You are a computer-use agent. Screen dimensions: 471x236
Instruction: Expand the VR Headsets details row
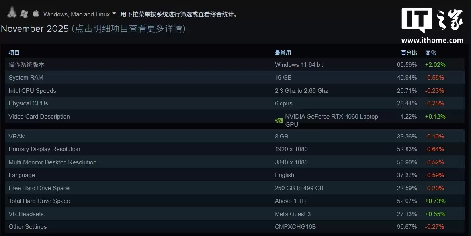(26, 214)
